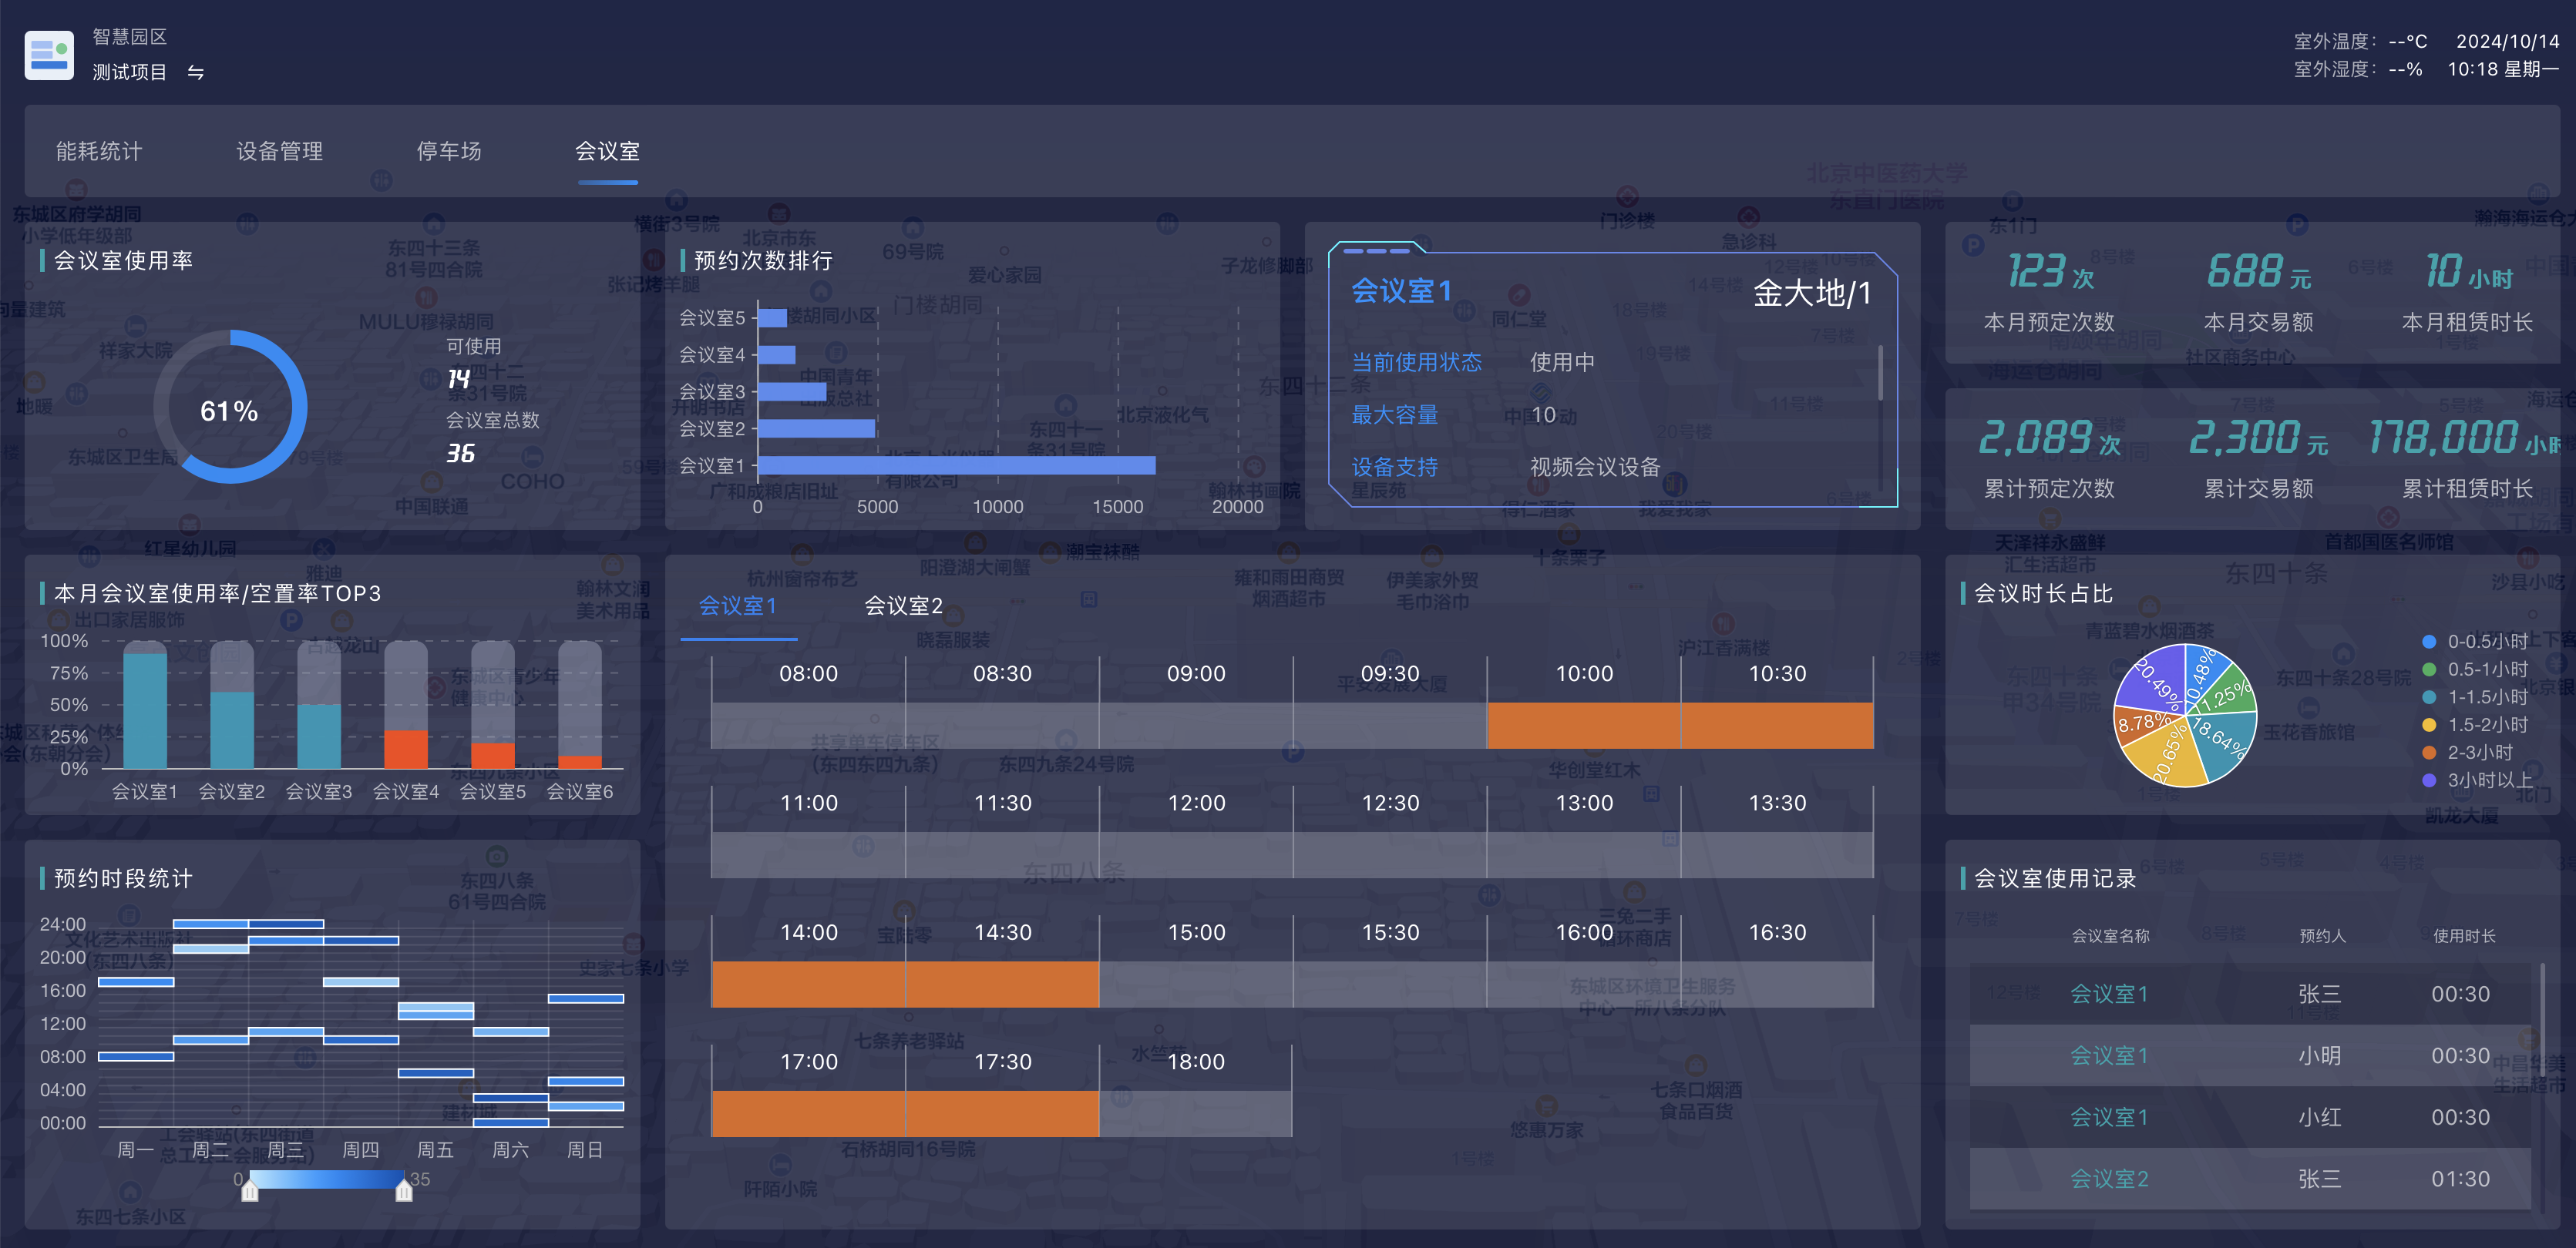Viewport: 2576px width, 1248px height.
Task: Click the meeting room info card scrollbar
Action: tap(1880, 374)
